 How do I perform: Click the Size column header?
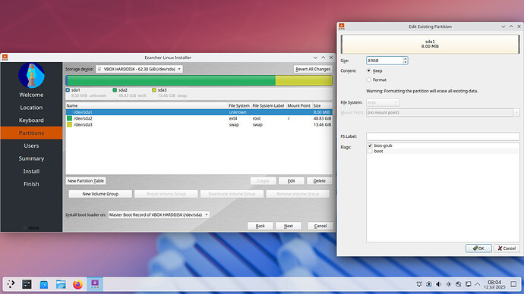coord(322,105)
